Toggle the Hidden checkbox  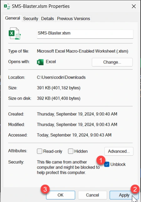[70, 151]
